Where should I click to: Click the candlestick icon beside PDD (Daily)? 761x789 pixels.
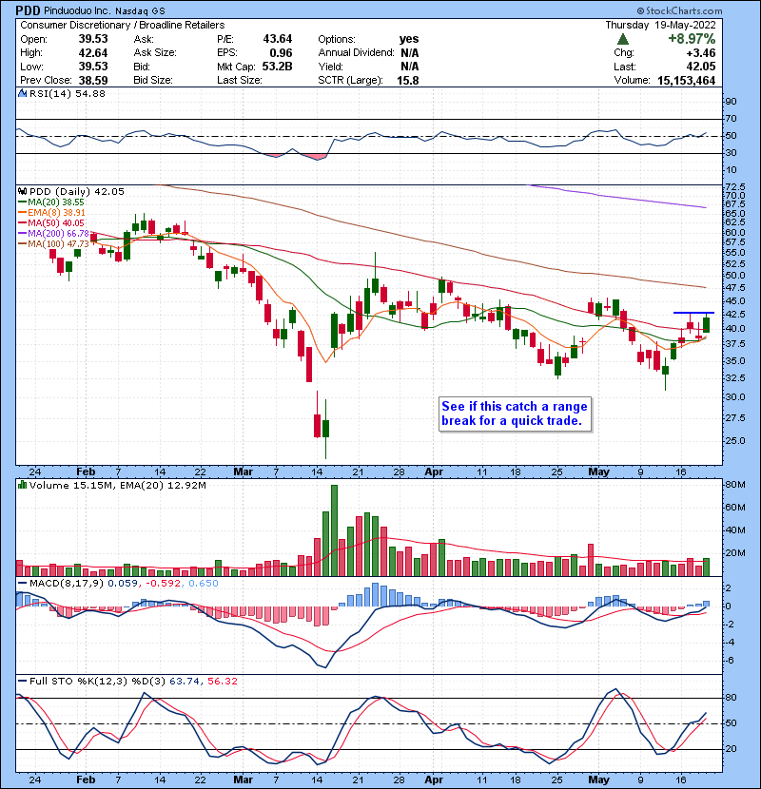(22, 191)
